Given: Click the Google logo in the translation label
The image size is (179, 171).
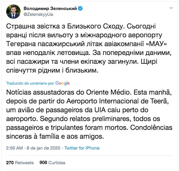Looking at the screenshot, I should (62, 83).
